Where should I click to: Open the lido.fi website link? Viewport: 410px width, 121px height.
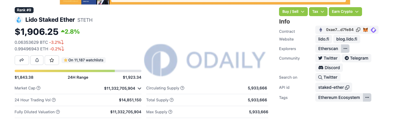tap(324, 39)
